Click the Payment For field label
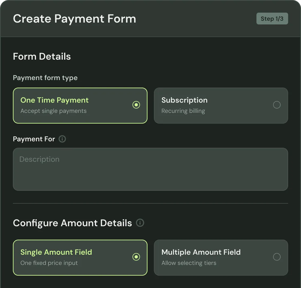Screen dimensions: 301x288 point(34,139)
